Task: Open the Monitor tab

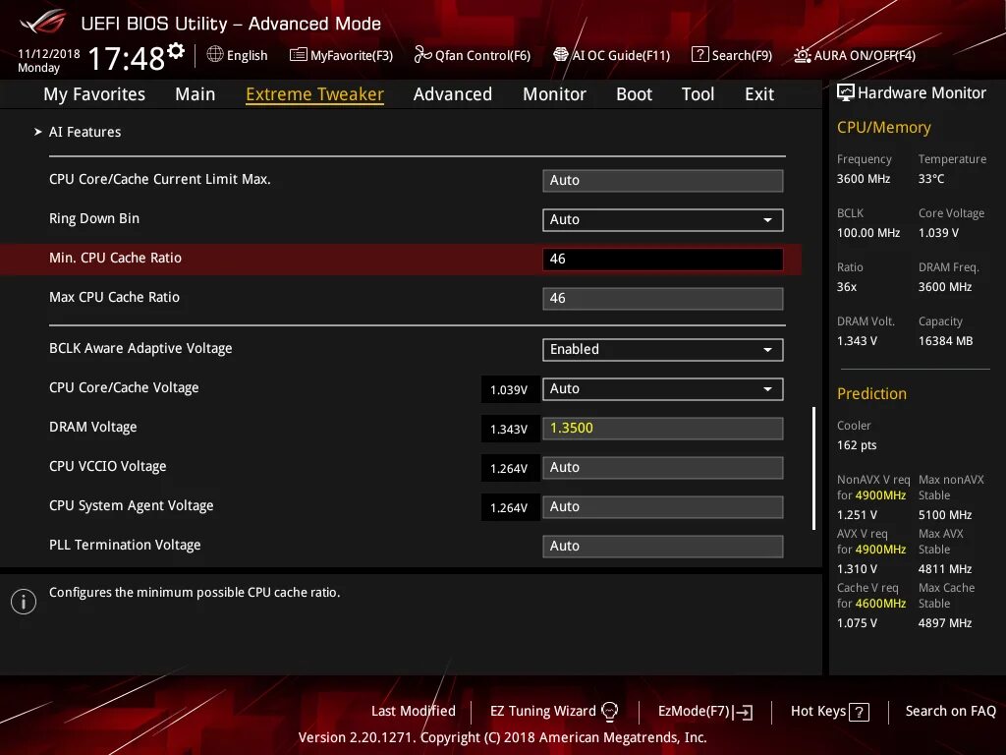Action: (x=554, y=94)
